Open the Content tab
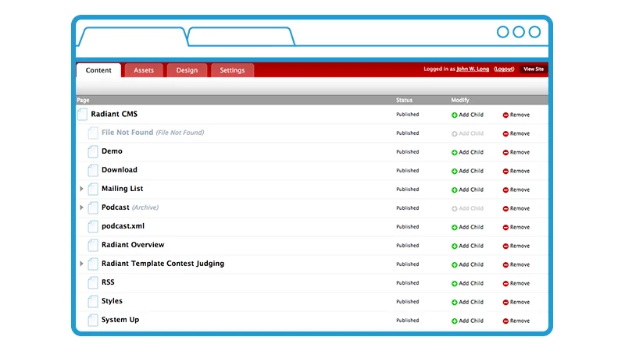 pyautogui.click(x=98, y=70)
